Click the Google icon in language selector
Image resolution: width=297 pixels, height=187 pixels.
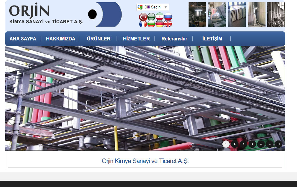140,7
